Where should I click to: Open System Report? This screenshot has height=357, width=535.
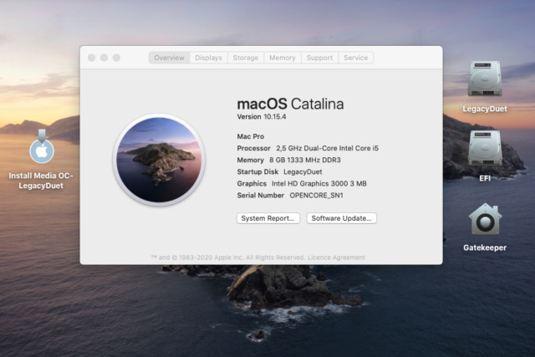[268, 218]
